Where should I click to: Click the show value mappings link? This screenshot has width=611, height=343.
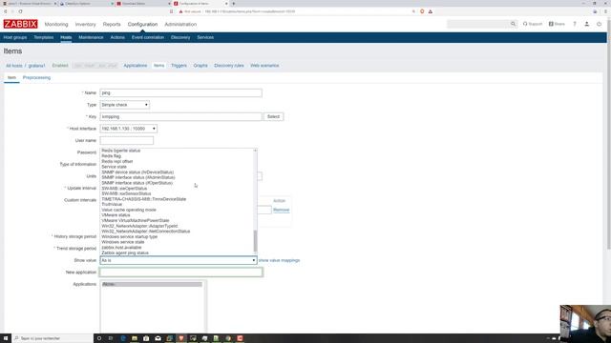tap(280, 260)
